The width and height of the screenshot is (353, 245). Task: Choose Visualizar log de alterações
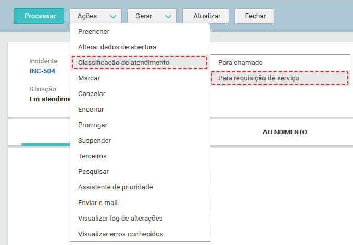coord(140,219)
